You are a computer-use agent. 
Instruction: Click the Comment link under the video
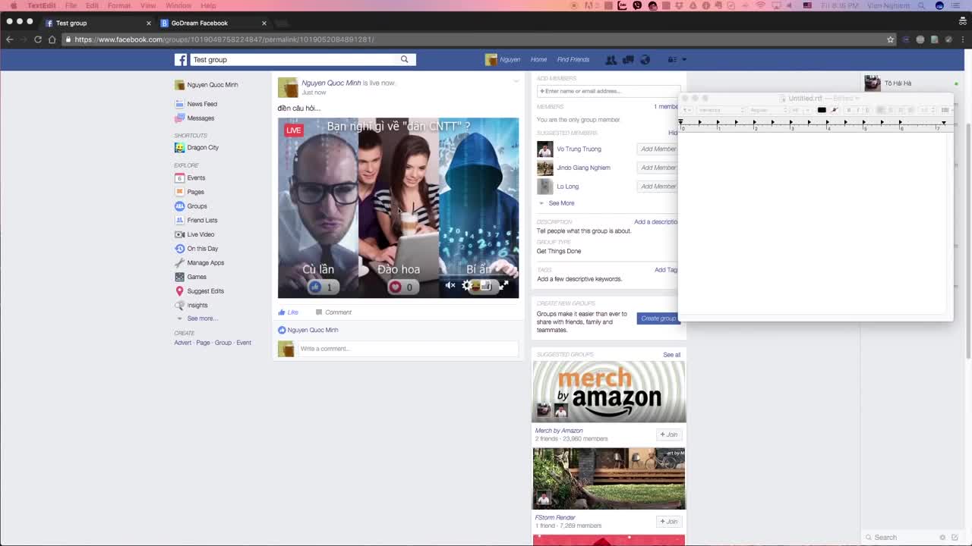(333, 312)
